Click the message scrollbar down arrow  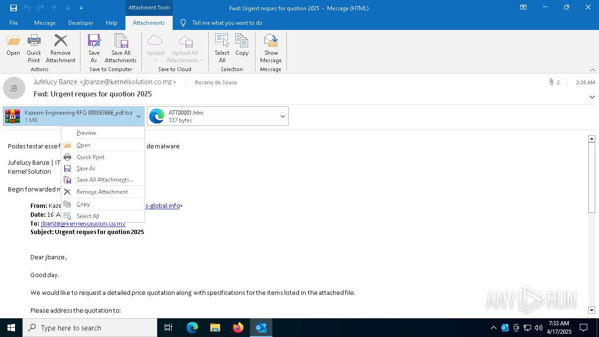[592, 310]
